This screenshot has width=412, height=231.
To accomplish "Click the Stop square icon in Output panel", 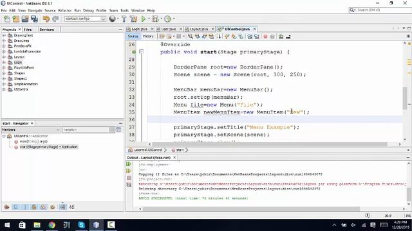I will (129, 178).
